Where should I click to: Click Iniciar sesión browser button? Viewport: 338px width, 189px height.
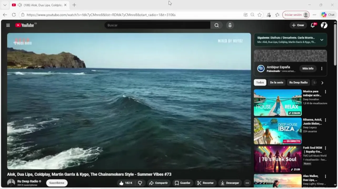point(296,15)
